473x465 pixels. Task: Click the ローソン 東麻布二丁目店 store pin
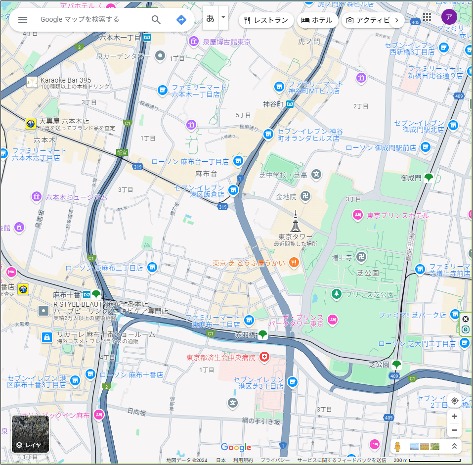pyautogui.click(x=152, y=267)
